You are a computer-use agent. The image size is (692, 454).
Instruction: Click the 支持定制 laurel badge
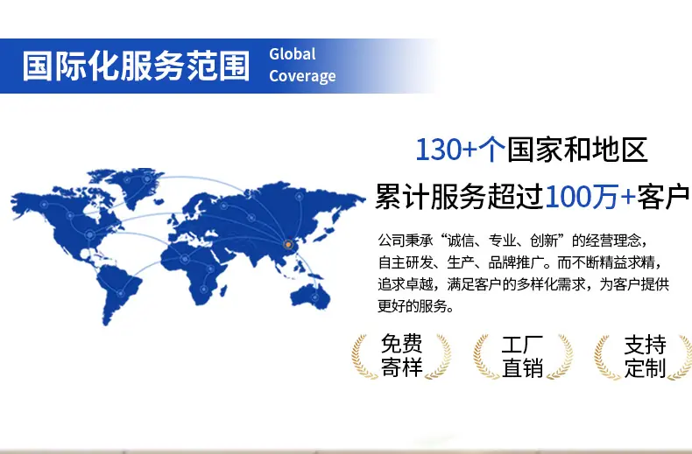(645, 356)
